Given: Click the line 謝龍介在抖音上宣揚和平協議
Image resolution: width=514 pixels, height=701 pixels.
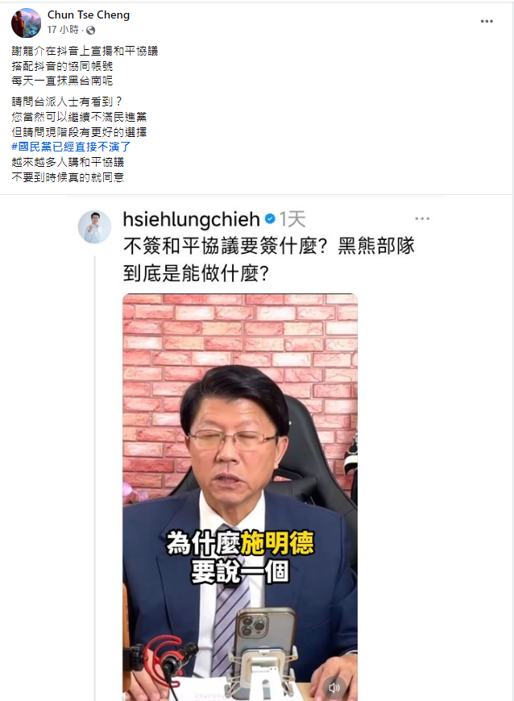Looking at the screenshot, I should pyautogui.click(x=85, y=51).
